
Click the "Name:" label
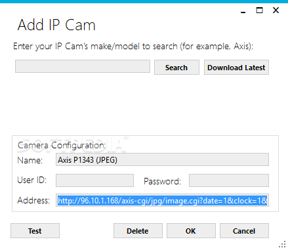click(30, 160)
